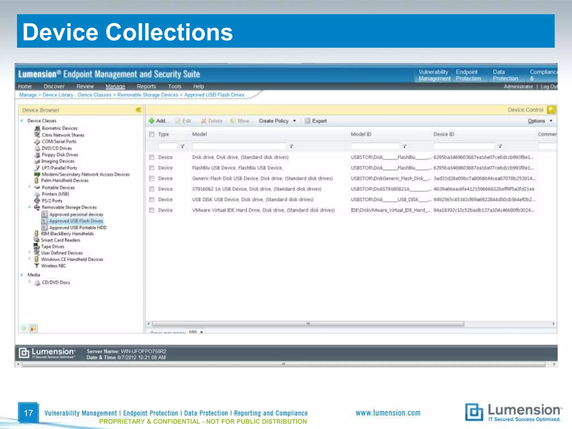Check the Disk drive, Disk drive row checkbox
Viewport: 572px width, 429px height.
(152, 157)
